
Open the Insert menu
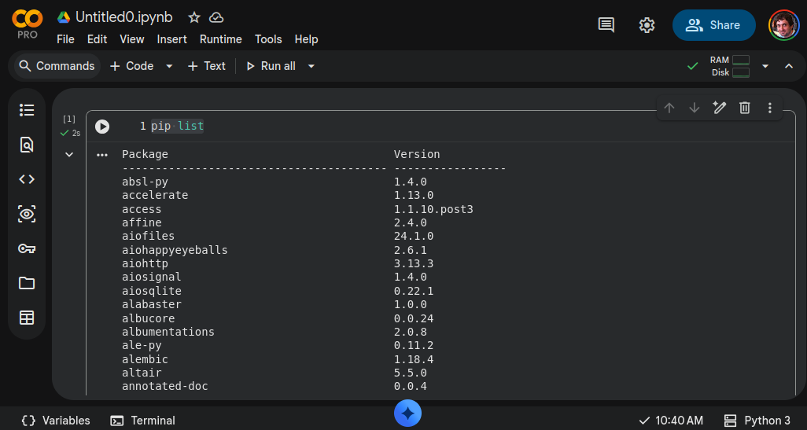pos(171,39)
